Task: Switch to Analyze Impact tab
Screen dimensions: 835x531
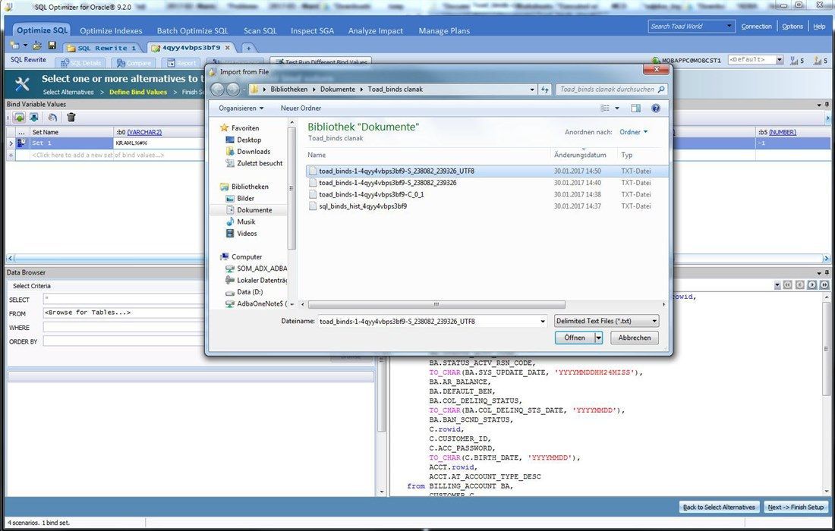Action: tap(376, 31)
